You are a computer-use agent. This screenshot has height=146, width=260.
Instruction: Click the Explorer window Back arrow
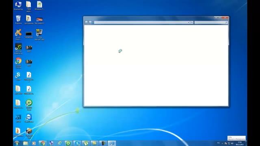point(86,22)
